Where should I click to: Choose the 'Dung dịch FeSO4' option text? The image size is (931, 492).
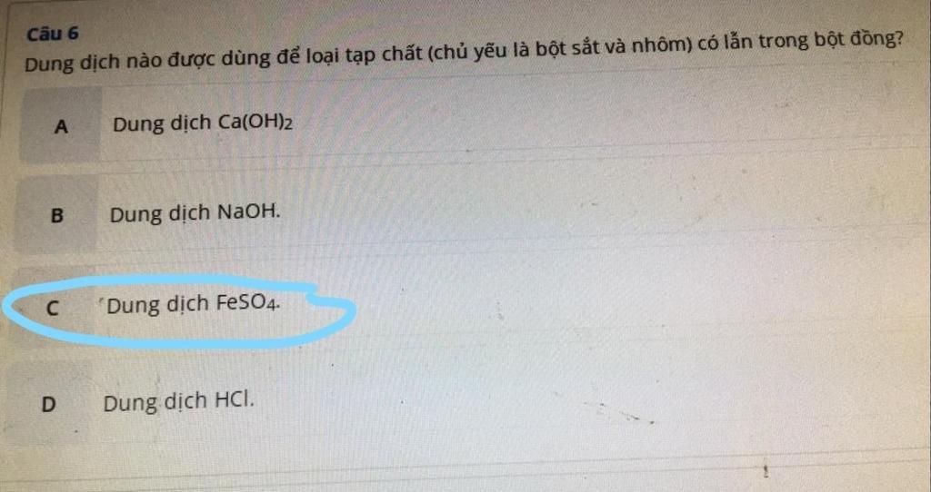point(194,305)
